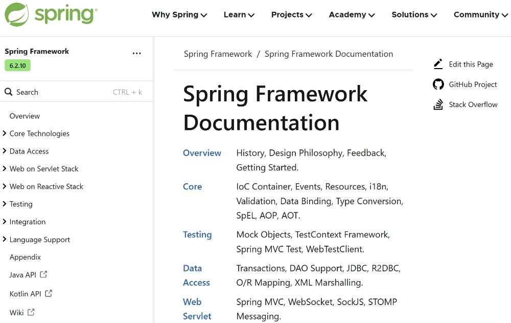Image resolution: width=511 pixels, height=323 pixels.
Task: Select Appendix in the sidebar
Action: [25, 257]
